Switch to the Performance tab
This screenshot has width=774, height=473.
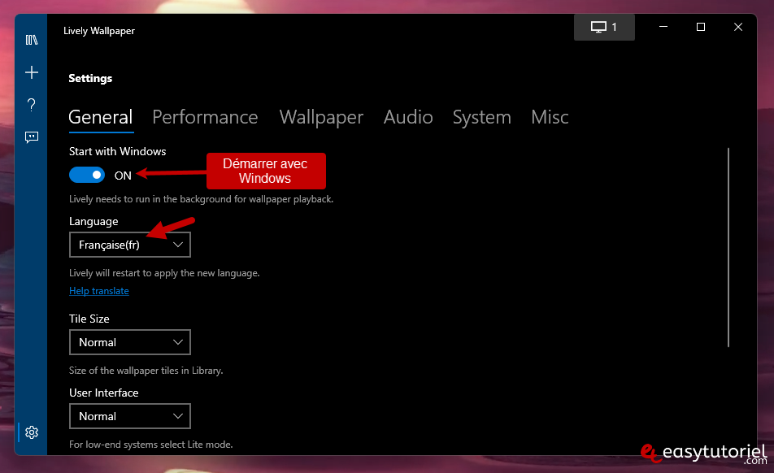[205, 117]
